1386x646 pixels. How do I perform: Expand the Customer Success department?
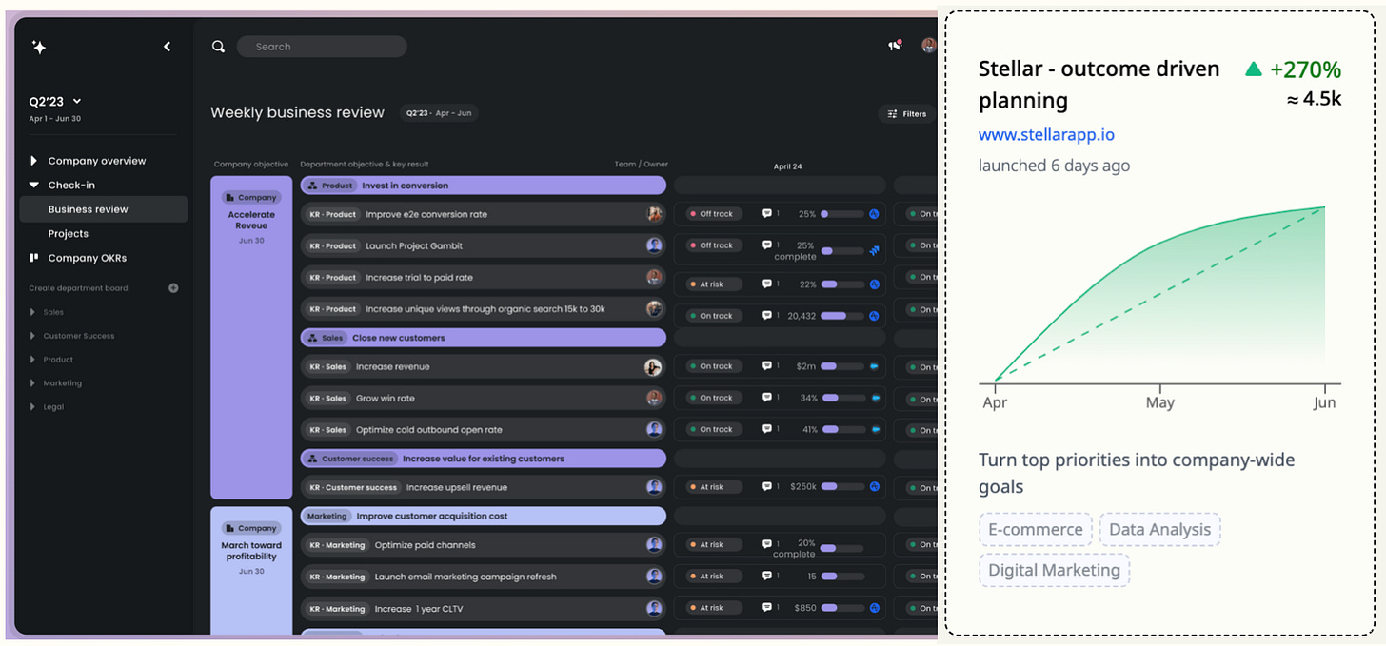(33, 336)
